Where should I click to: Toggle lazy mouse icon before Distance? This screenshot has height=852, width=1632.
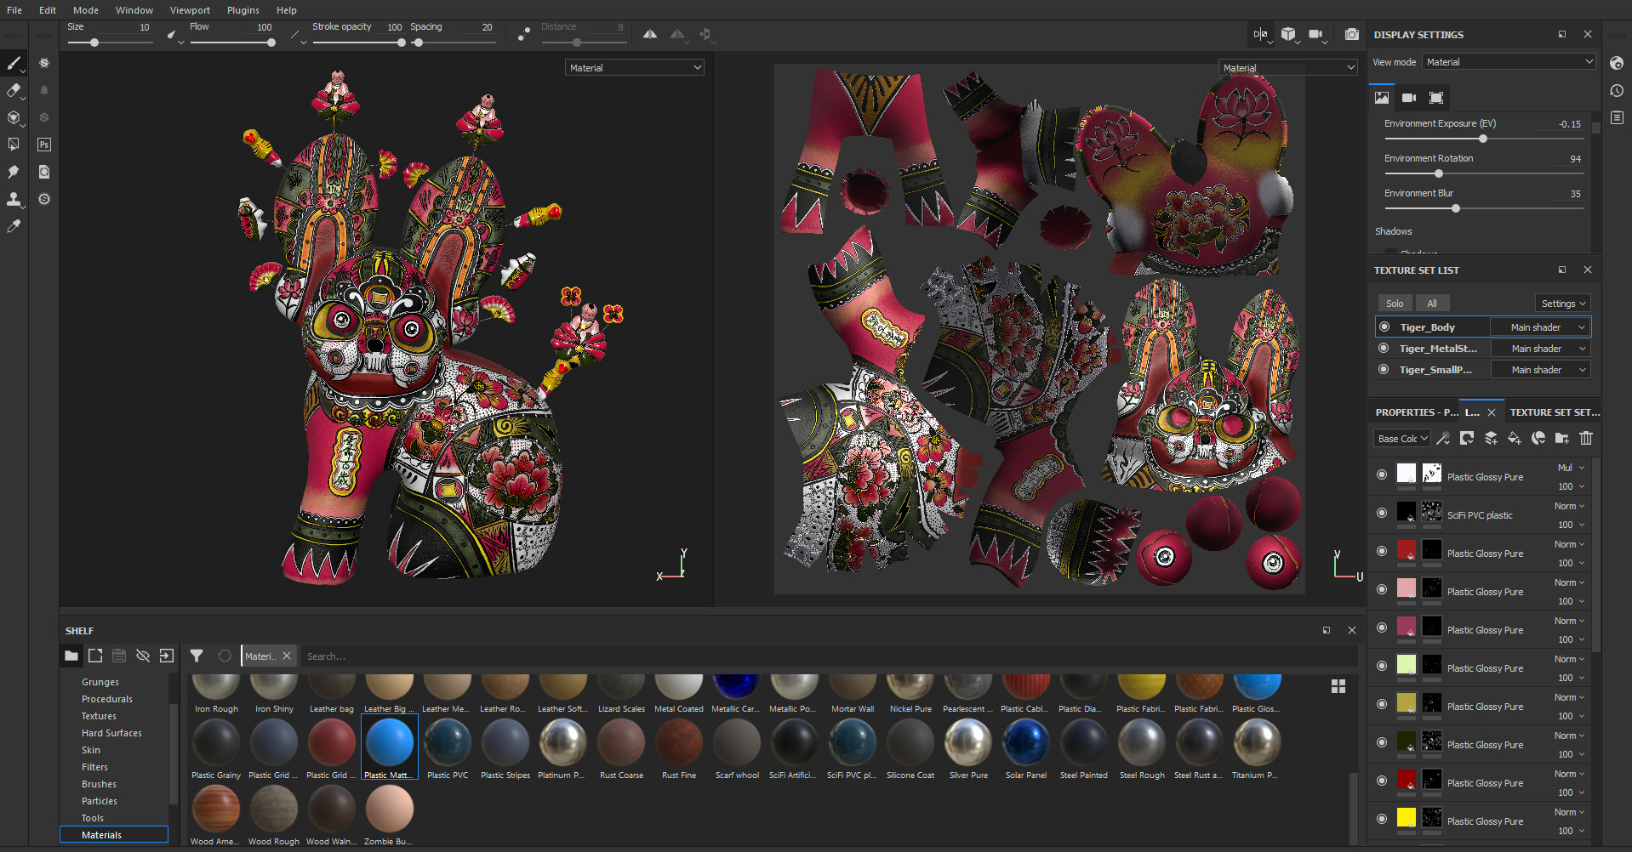coord(524,34)
